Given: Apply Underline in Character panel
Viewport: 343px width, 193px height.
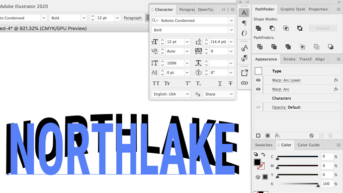Looking at the screenshot, I should coord(220,83).
